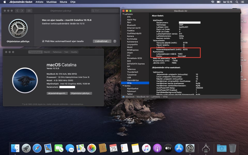Open App Store in the Dock
Screen dimensions: 248x155
[x=179, y=148]
